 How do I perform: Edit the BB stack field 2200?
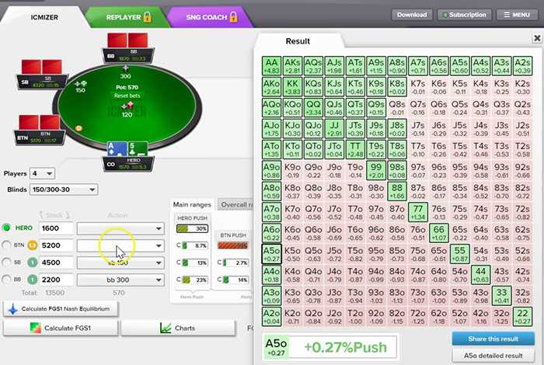pyautogui.click(x=56, y=280)
